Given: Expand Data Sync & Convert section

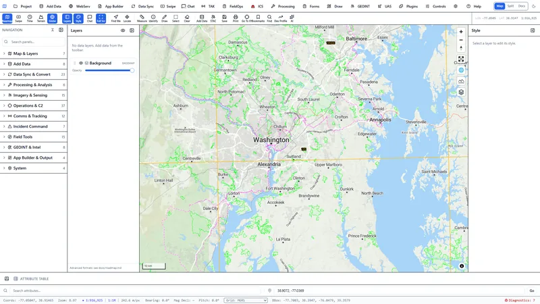Looking at the screenshot, I should click(x=33, y=74).
